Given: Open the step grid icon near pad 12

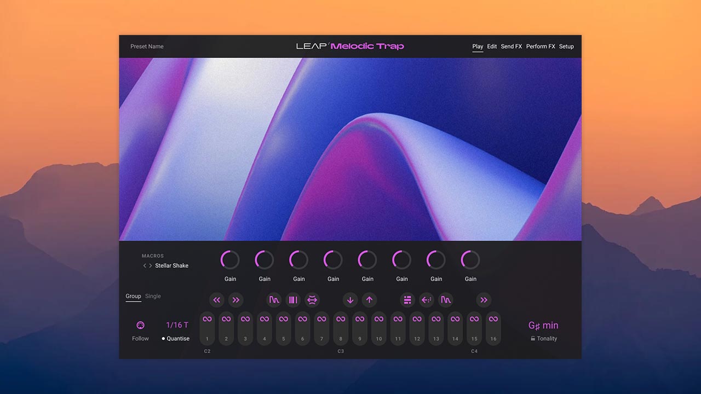Looking at the screenshot, I should click(x=407, y=300).
